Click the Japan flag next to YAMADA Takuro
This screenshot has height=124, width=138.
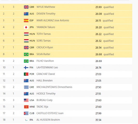(x=26, y=27)
